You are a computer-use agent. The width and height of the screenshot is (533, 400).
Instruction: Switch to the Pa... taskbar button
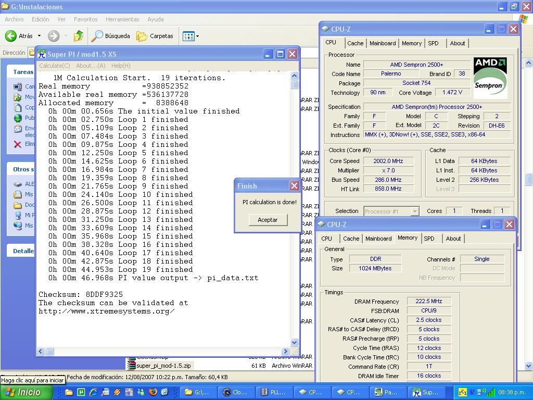[388, 392]
